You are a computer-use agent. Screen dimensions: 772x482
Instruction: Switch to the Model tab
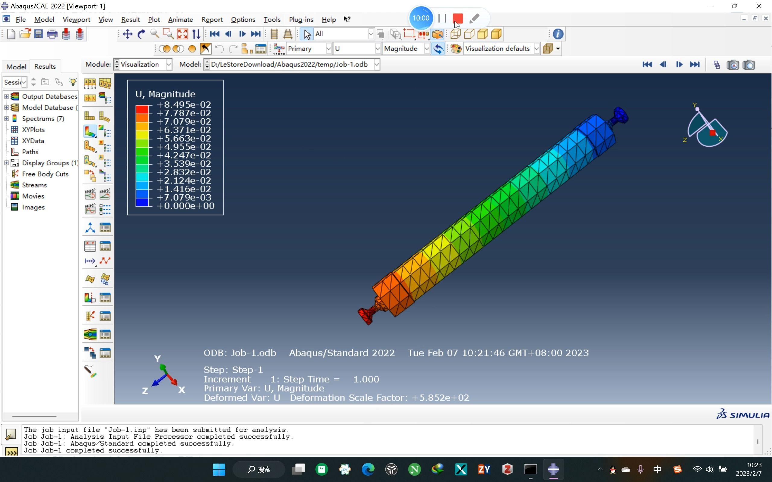tap(16, 67)
